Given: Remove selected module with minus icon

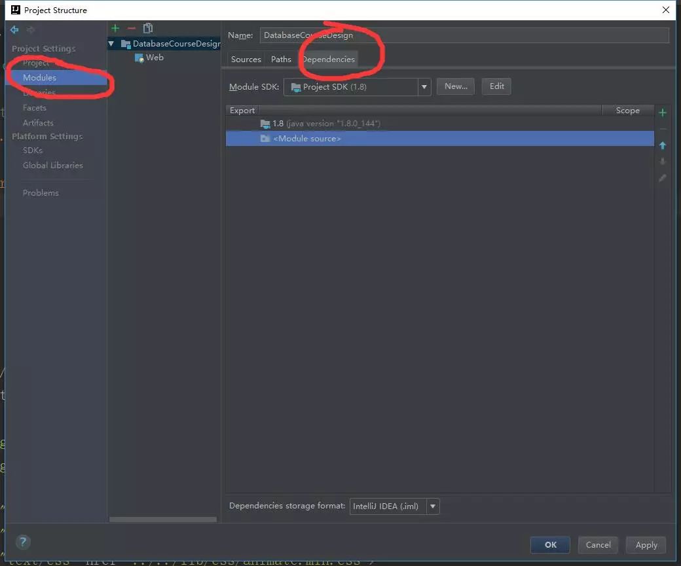Looking at the screenshot, I should point(131,28).
